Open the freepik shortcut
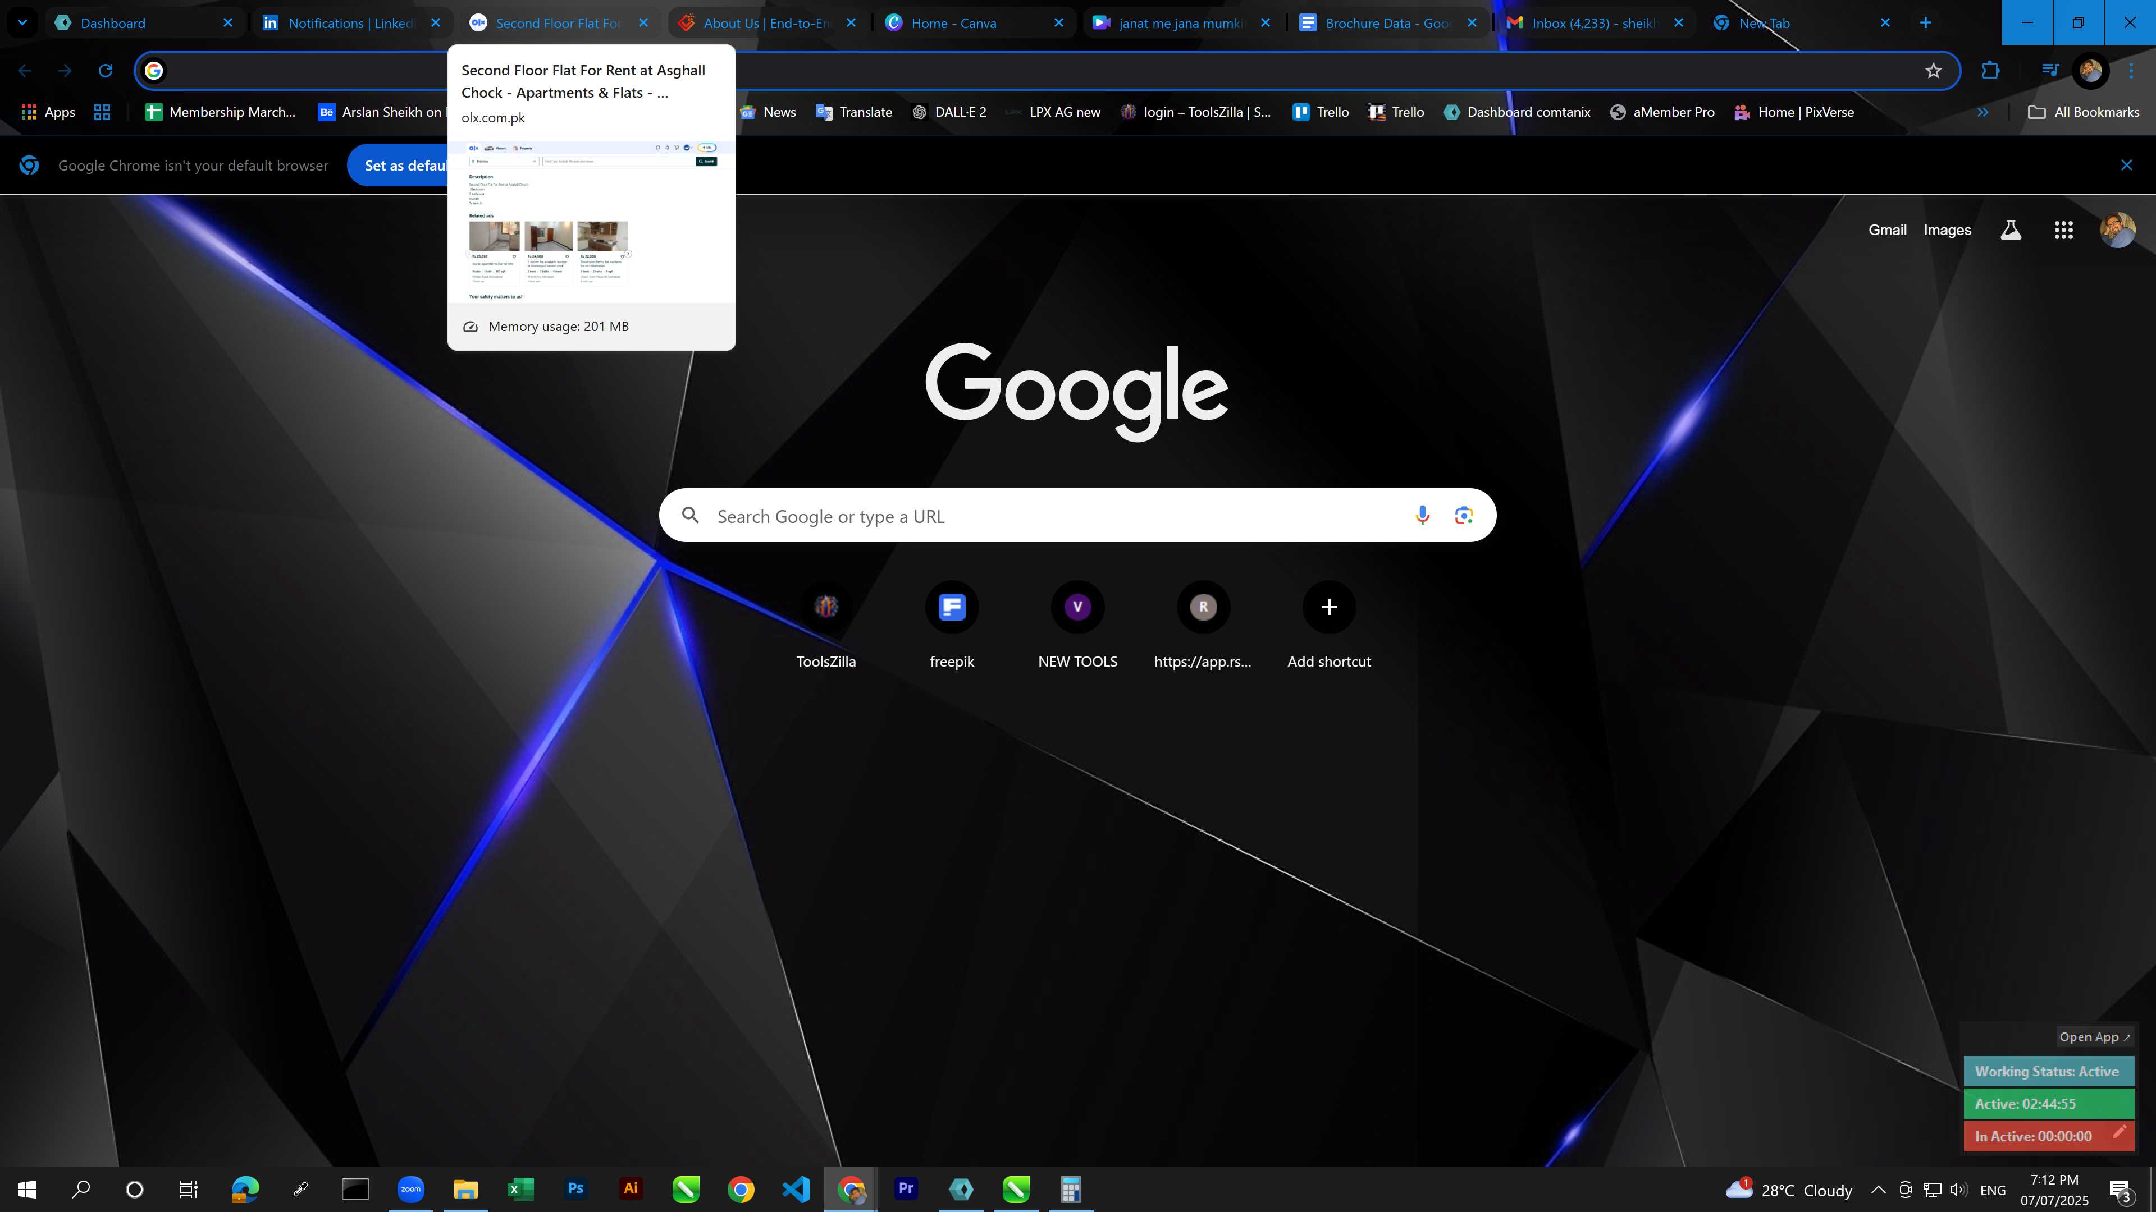This screenshot has height=1212, width=2156. [x=952, y=625]
